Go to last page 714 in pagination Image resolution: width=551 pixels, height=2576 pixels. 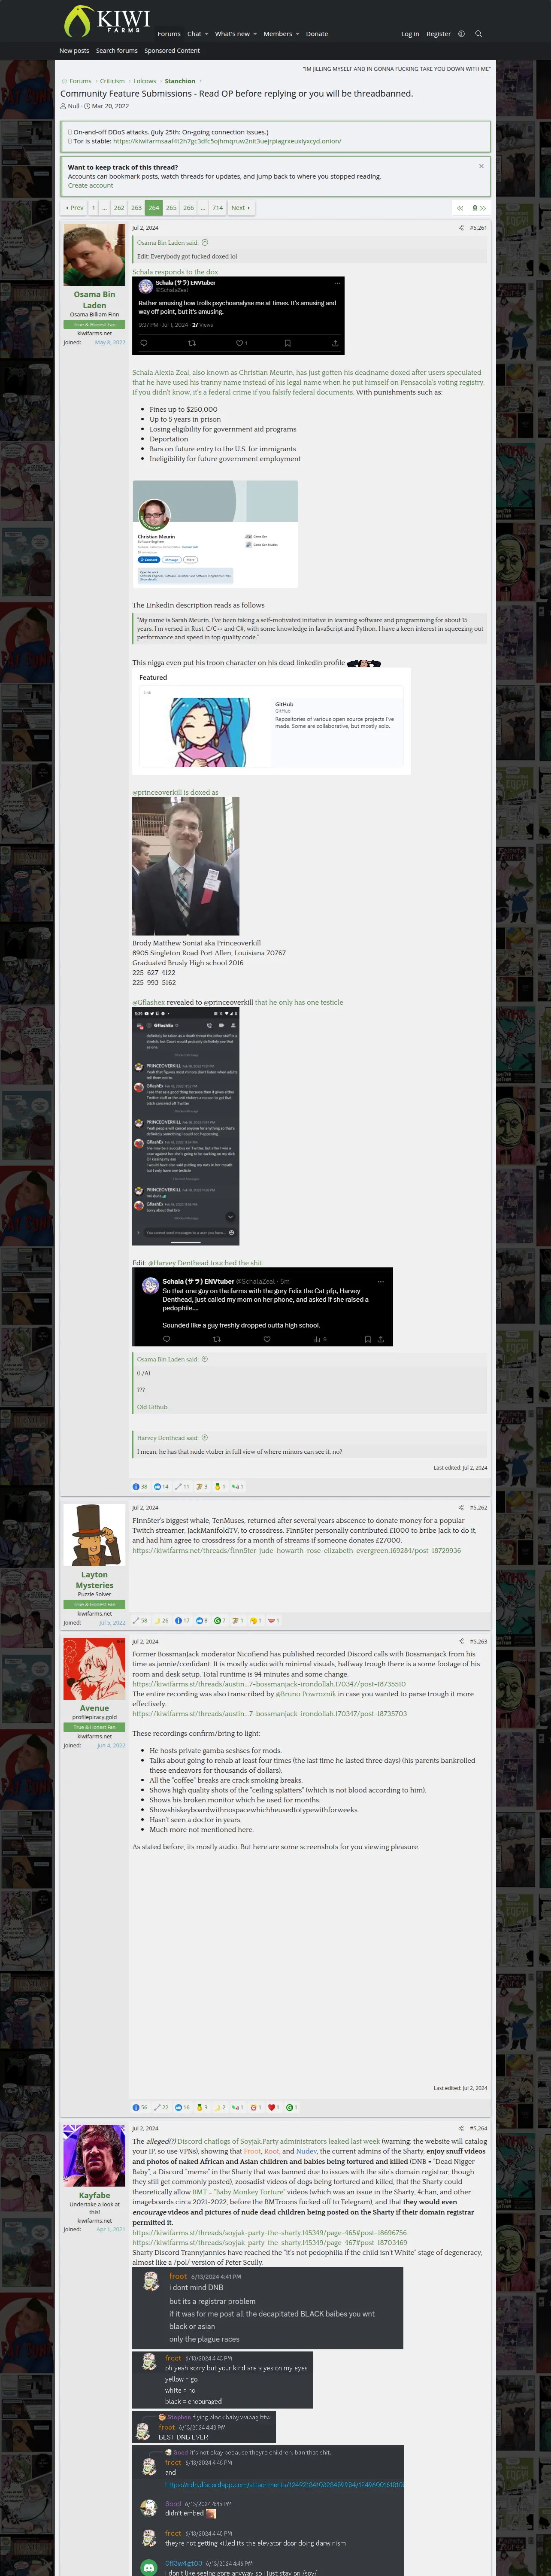(x=217, y=208)
